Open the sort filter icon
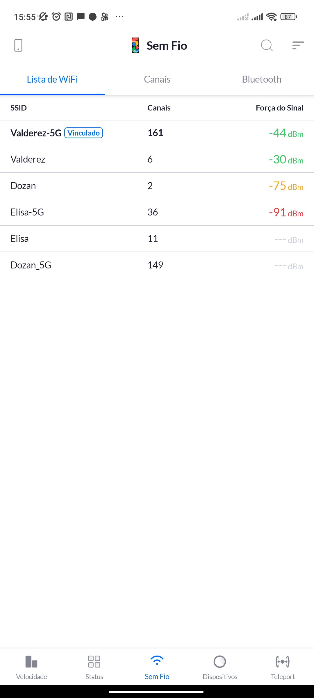The image size is (314, 698). (298, 46)
